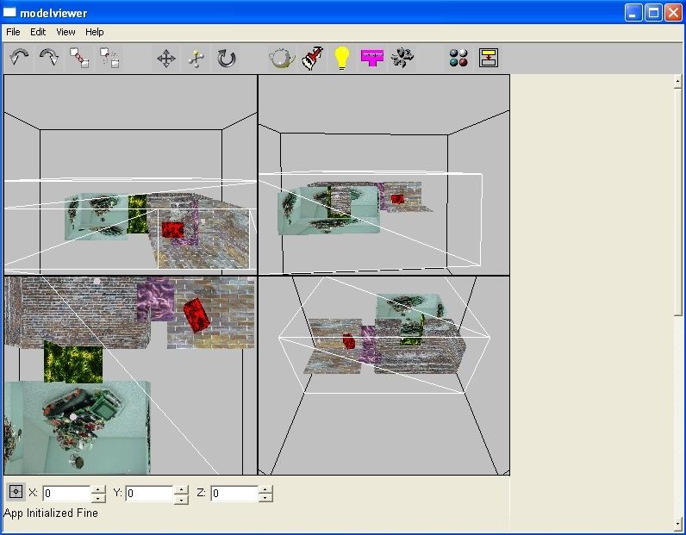Screen dimensions: 686x535
Task: Click the yellow light bulb icon
Action: pos(342,59)
